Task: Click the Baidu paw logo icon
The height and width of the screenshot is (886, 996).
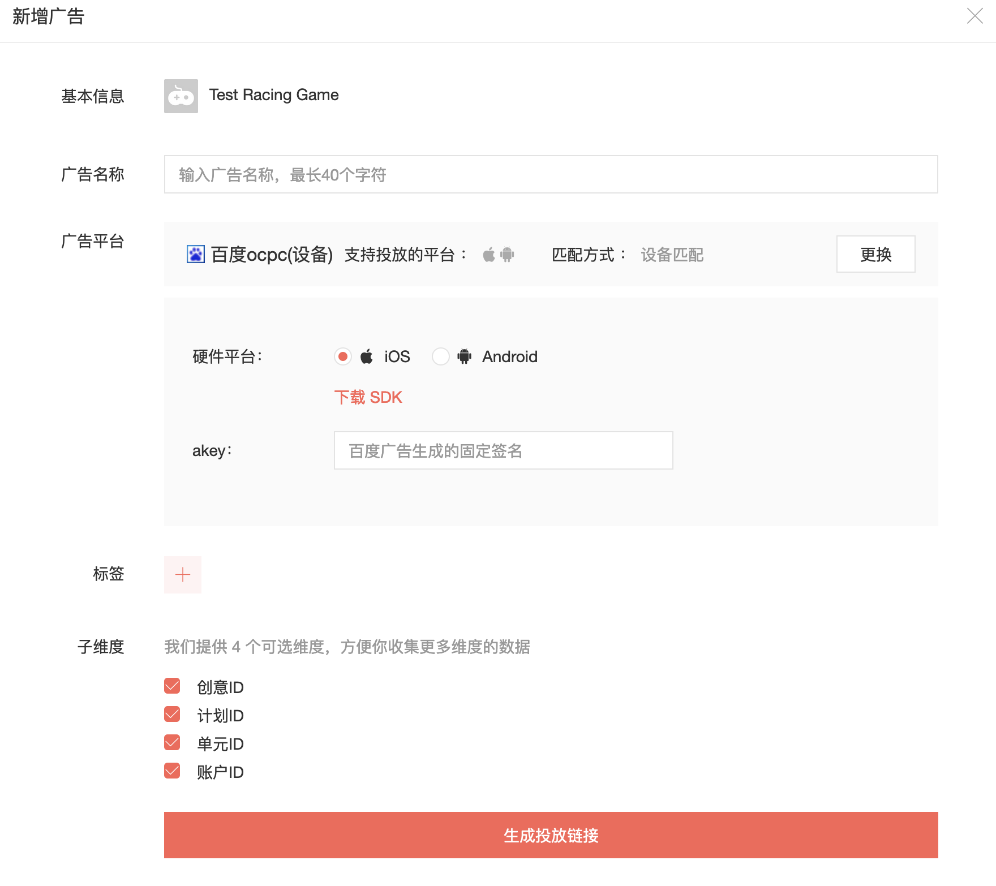Action: (x=196, y=254)
